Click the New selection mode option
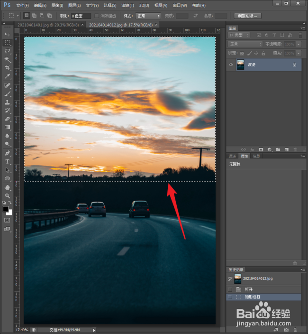Image resolution: width=308 pixels, height=334 pixels. tap(27, 16)
